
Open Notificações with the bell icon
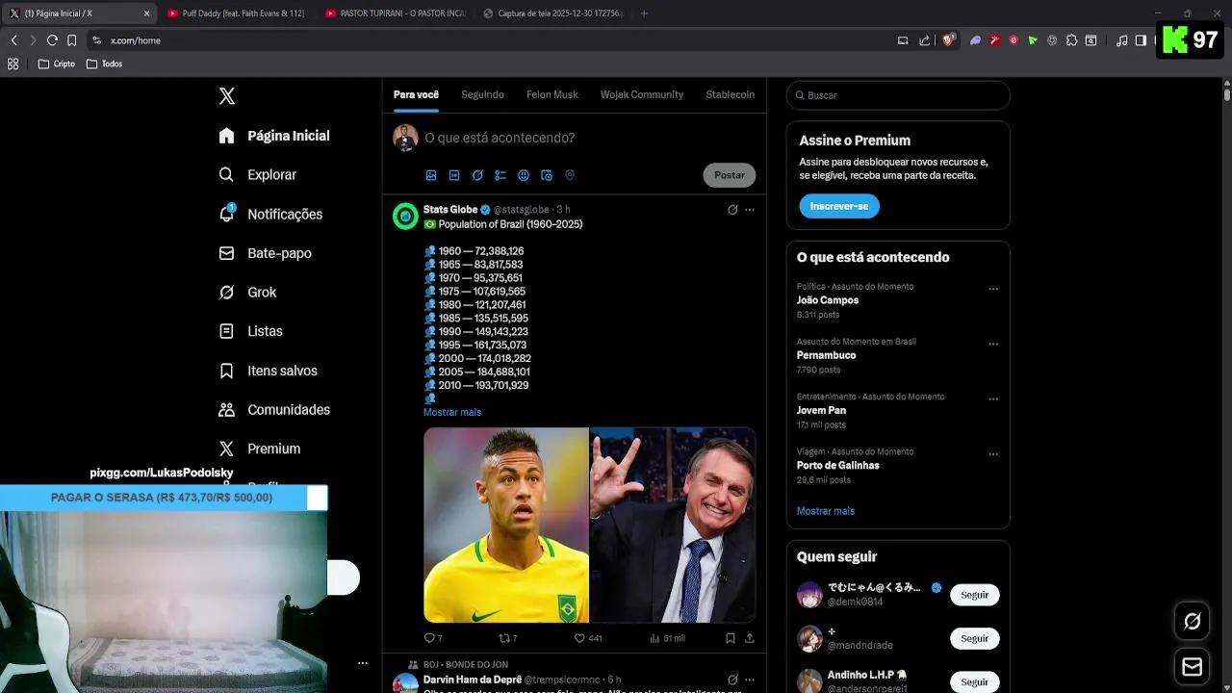coord(270,214)
